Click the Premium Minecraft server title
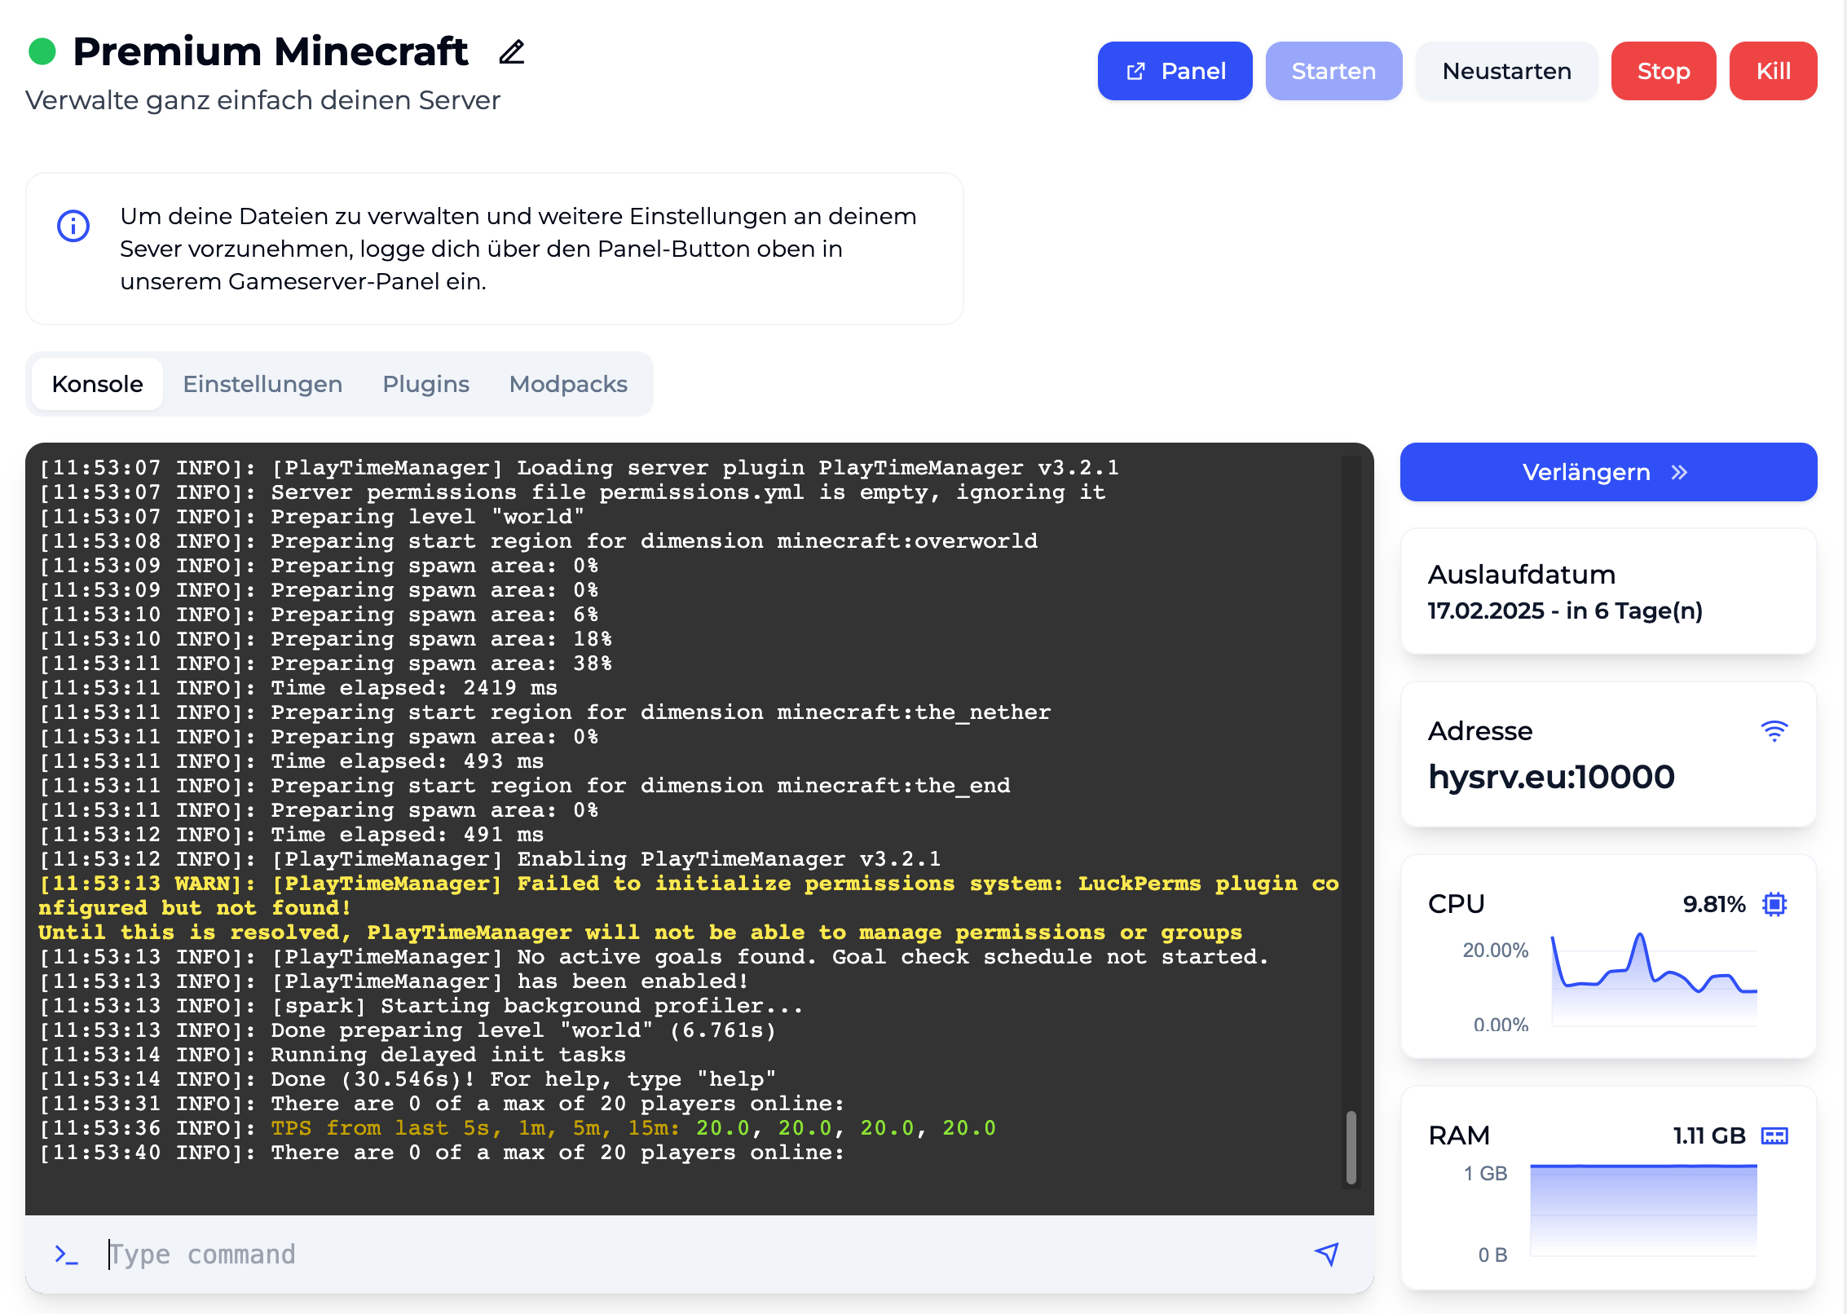This screenshot has height=1314, width=1847. click(270, 51)
